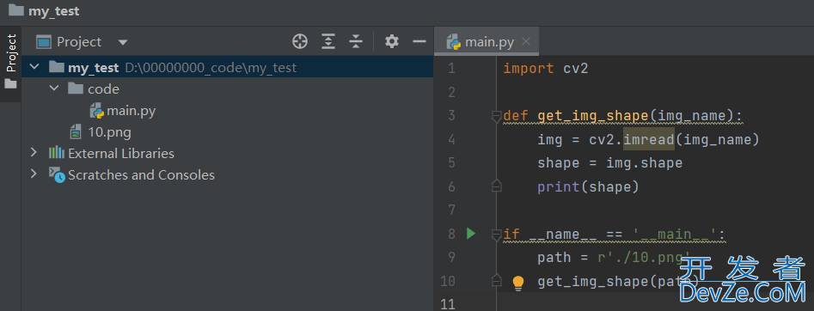Click the '__main__' string on line 8
This screenshot has height=311, width=814.
tap(674, 235)
